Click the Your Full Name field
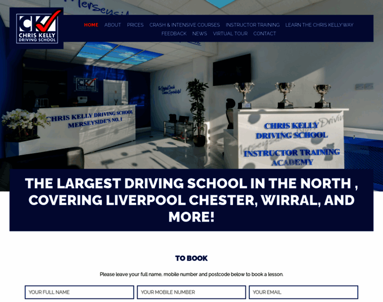 80,292
